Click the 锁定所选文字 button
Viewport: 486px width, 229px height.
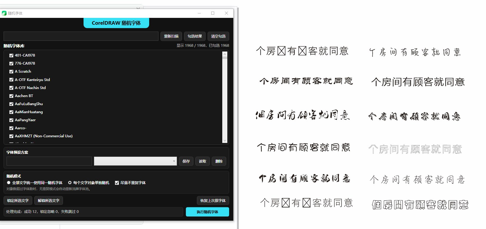pyautogui.click(x=18, y=200)
